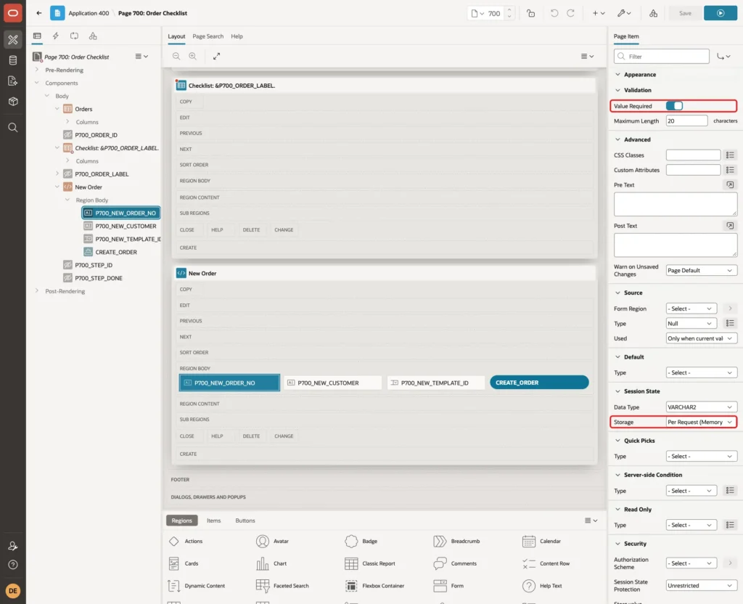Click the DE user avatar

[x=13, y=591]
